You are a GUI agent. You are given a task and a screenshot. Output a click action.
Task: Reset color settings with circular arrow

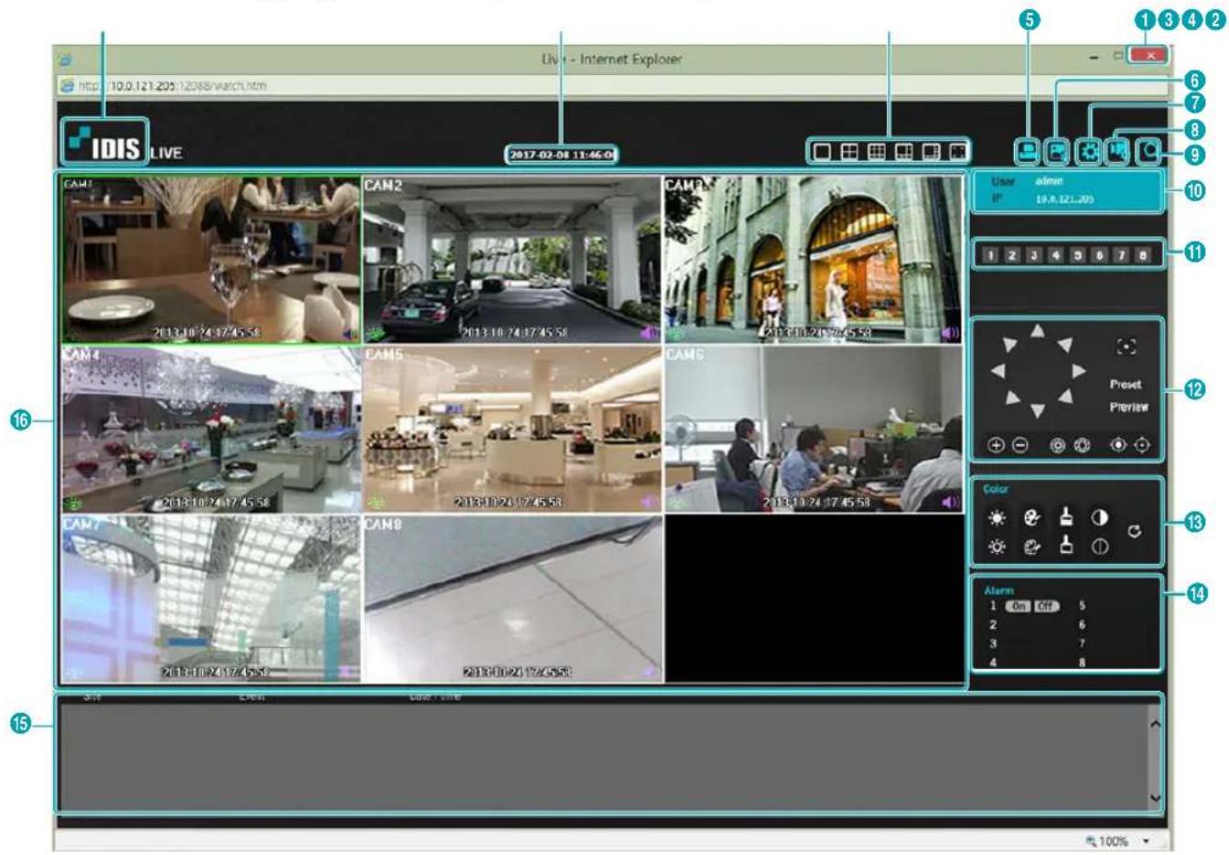point(1135,531)
